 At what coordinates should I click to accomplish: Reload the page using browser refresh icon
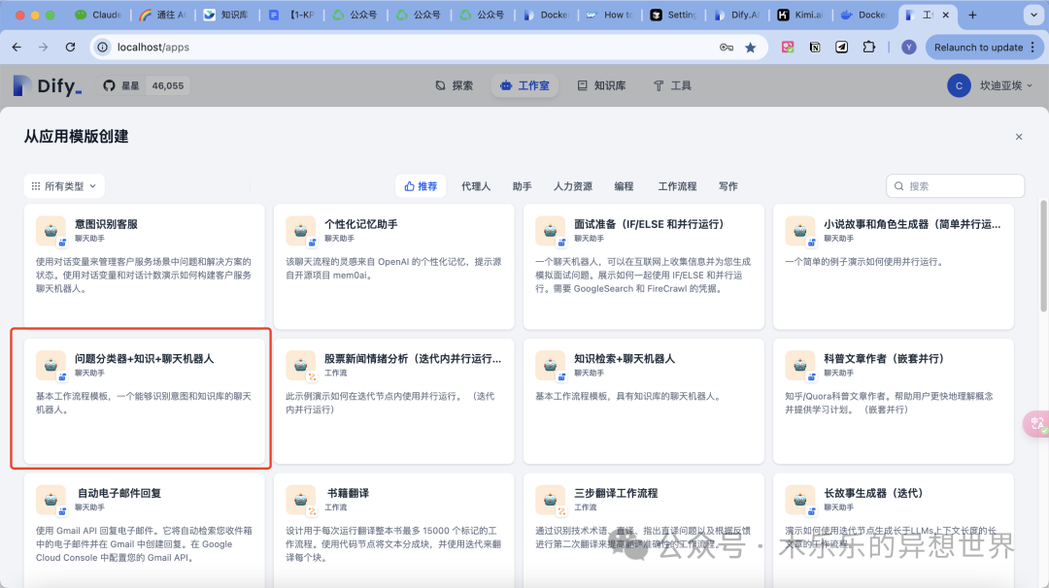(x=70, y=47)
